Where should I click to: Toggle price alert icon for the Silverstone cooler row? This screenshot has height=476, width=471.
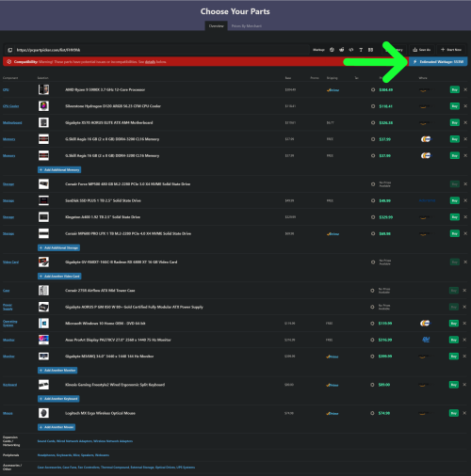[373, 106]
